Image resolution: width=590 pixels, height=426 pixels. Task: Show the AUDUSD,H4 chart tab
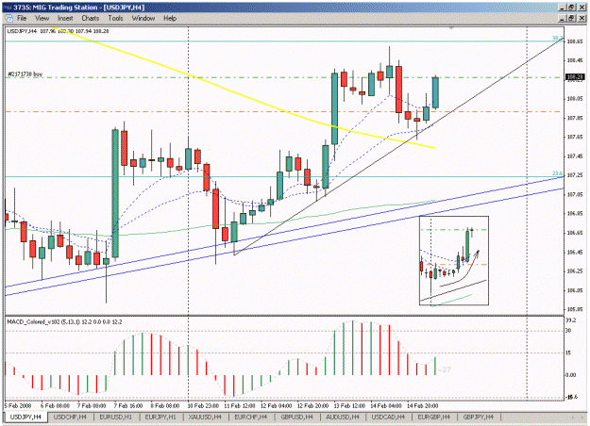343,417
